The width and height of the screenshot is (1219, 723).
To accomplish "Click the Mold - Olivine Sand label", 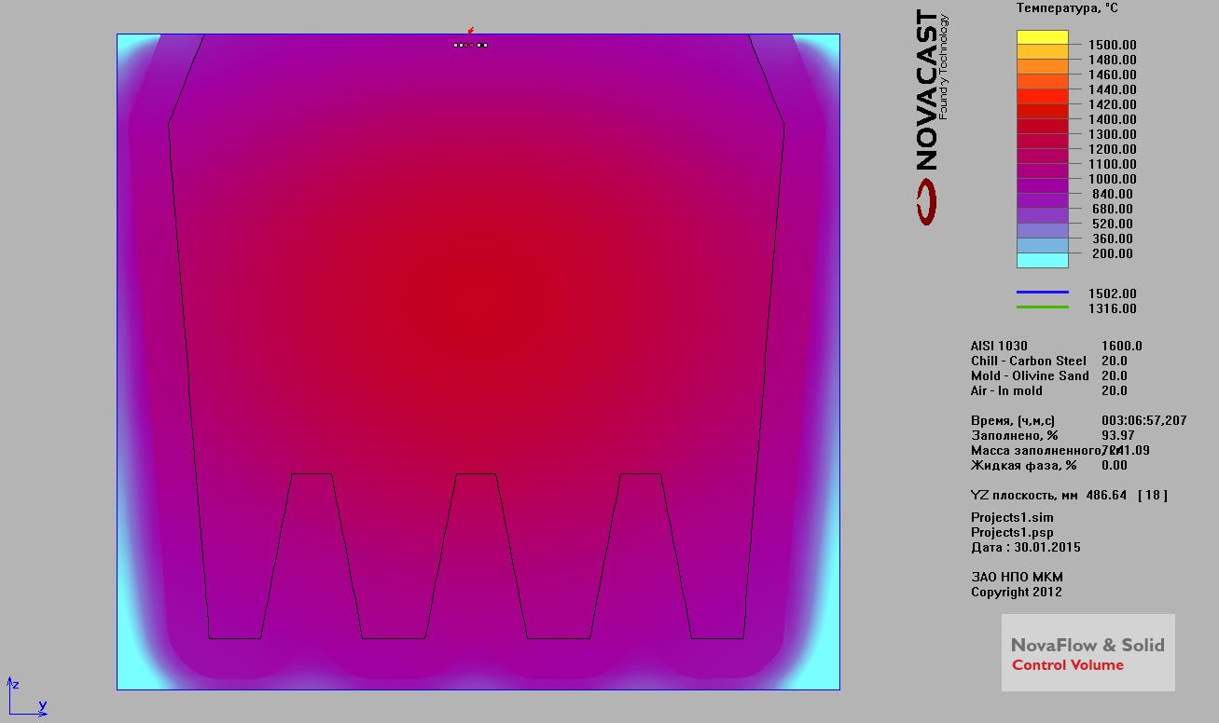I will 1030,375.
